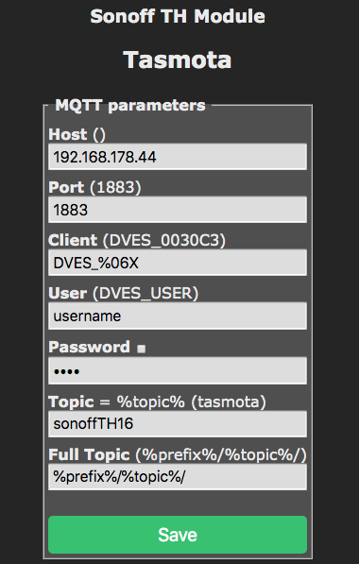Image resolution: width=359 pixels, height=564 pixels.
Task: Click the Port input field
Action: click(178, 210)
